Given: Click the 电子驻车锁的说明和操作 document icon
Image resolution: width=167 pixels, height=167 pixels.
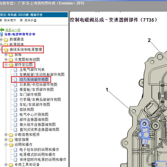Looking at the screenshot, I should (16, 150).
